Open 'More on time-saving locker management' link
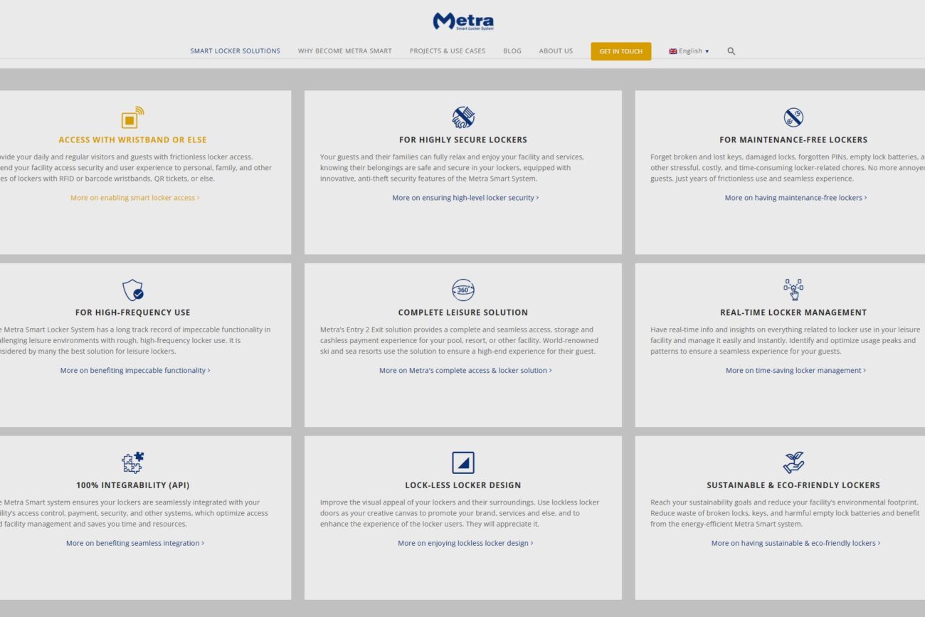The height and width of the screenshot is (617, 925). (795, 371)
